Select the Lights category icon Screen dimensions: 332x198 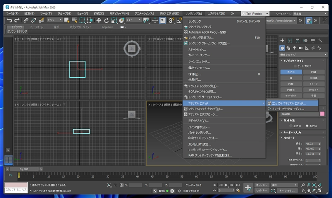295,48
